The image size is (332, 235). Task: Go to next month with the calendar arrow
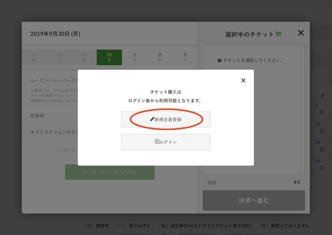330,82
